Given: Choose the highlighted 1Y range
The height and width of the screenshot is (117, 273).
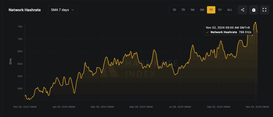Looking at the screenshot, I should (211, 10).
